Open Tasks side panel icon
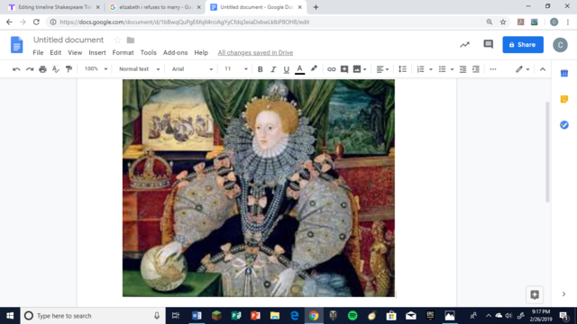 [x=563, y=125]
